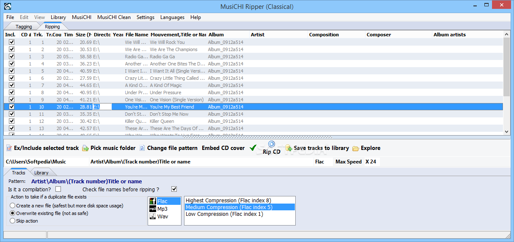The height and width of the screenshot is (242, 514).
Task: Select Overwrite existing file radio option
Action: pyautogui.click(x=13, y=213)
